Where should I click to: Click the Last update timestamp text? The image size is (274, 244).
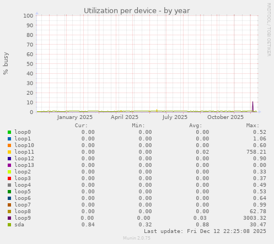click(205, 231)
